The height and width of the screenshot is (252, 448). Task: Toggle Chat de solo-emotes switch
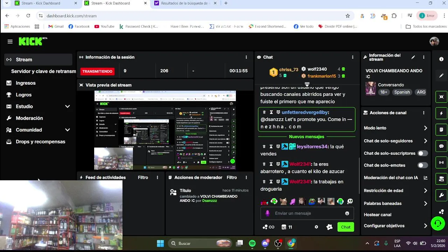point(423,165)
